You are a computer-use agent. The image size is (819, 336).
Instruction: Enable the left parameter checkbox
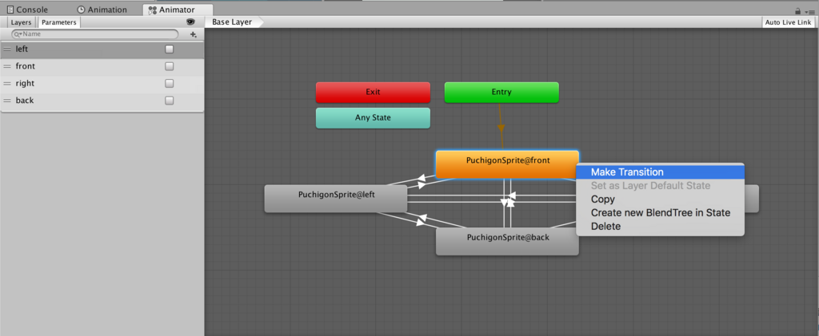point(170,49)
